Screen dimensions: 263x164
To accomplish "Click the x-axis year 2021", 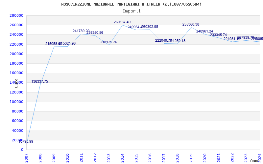I will (219, 158).
